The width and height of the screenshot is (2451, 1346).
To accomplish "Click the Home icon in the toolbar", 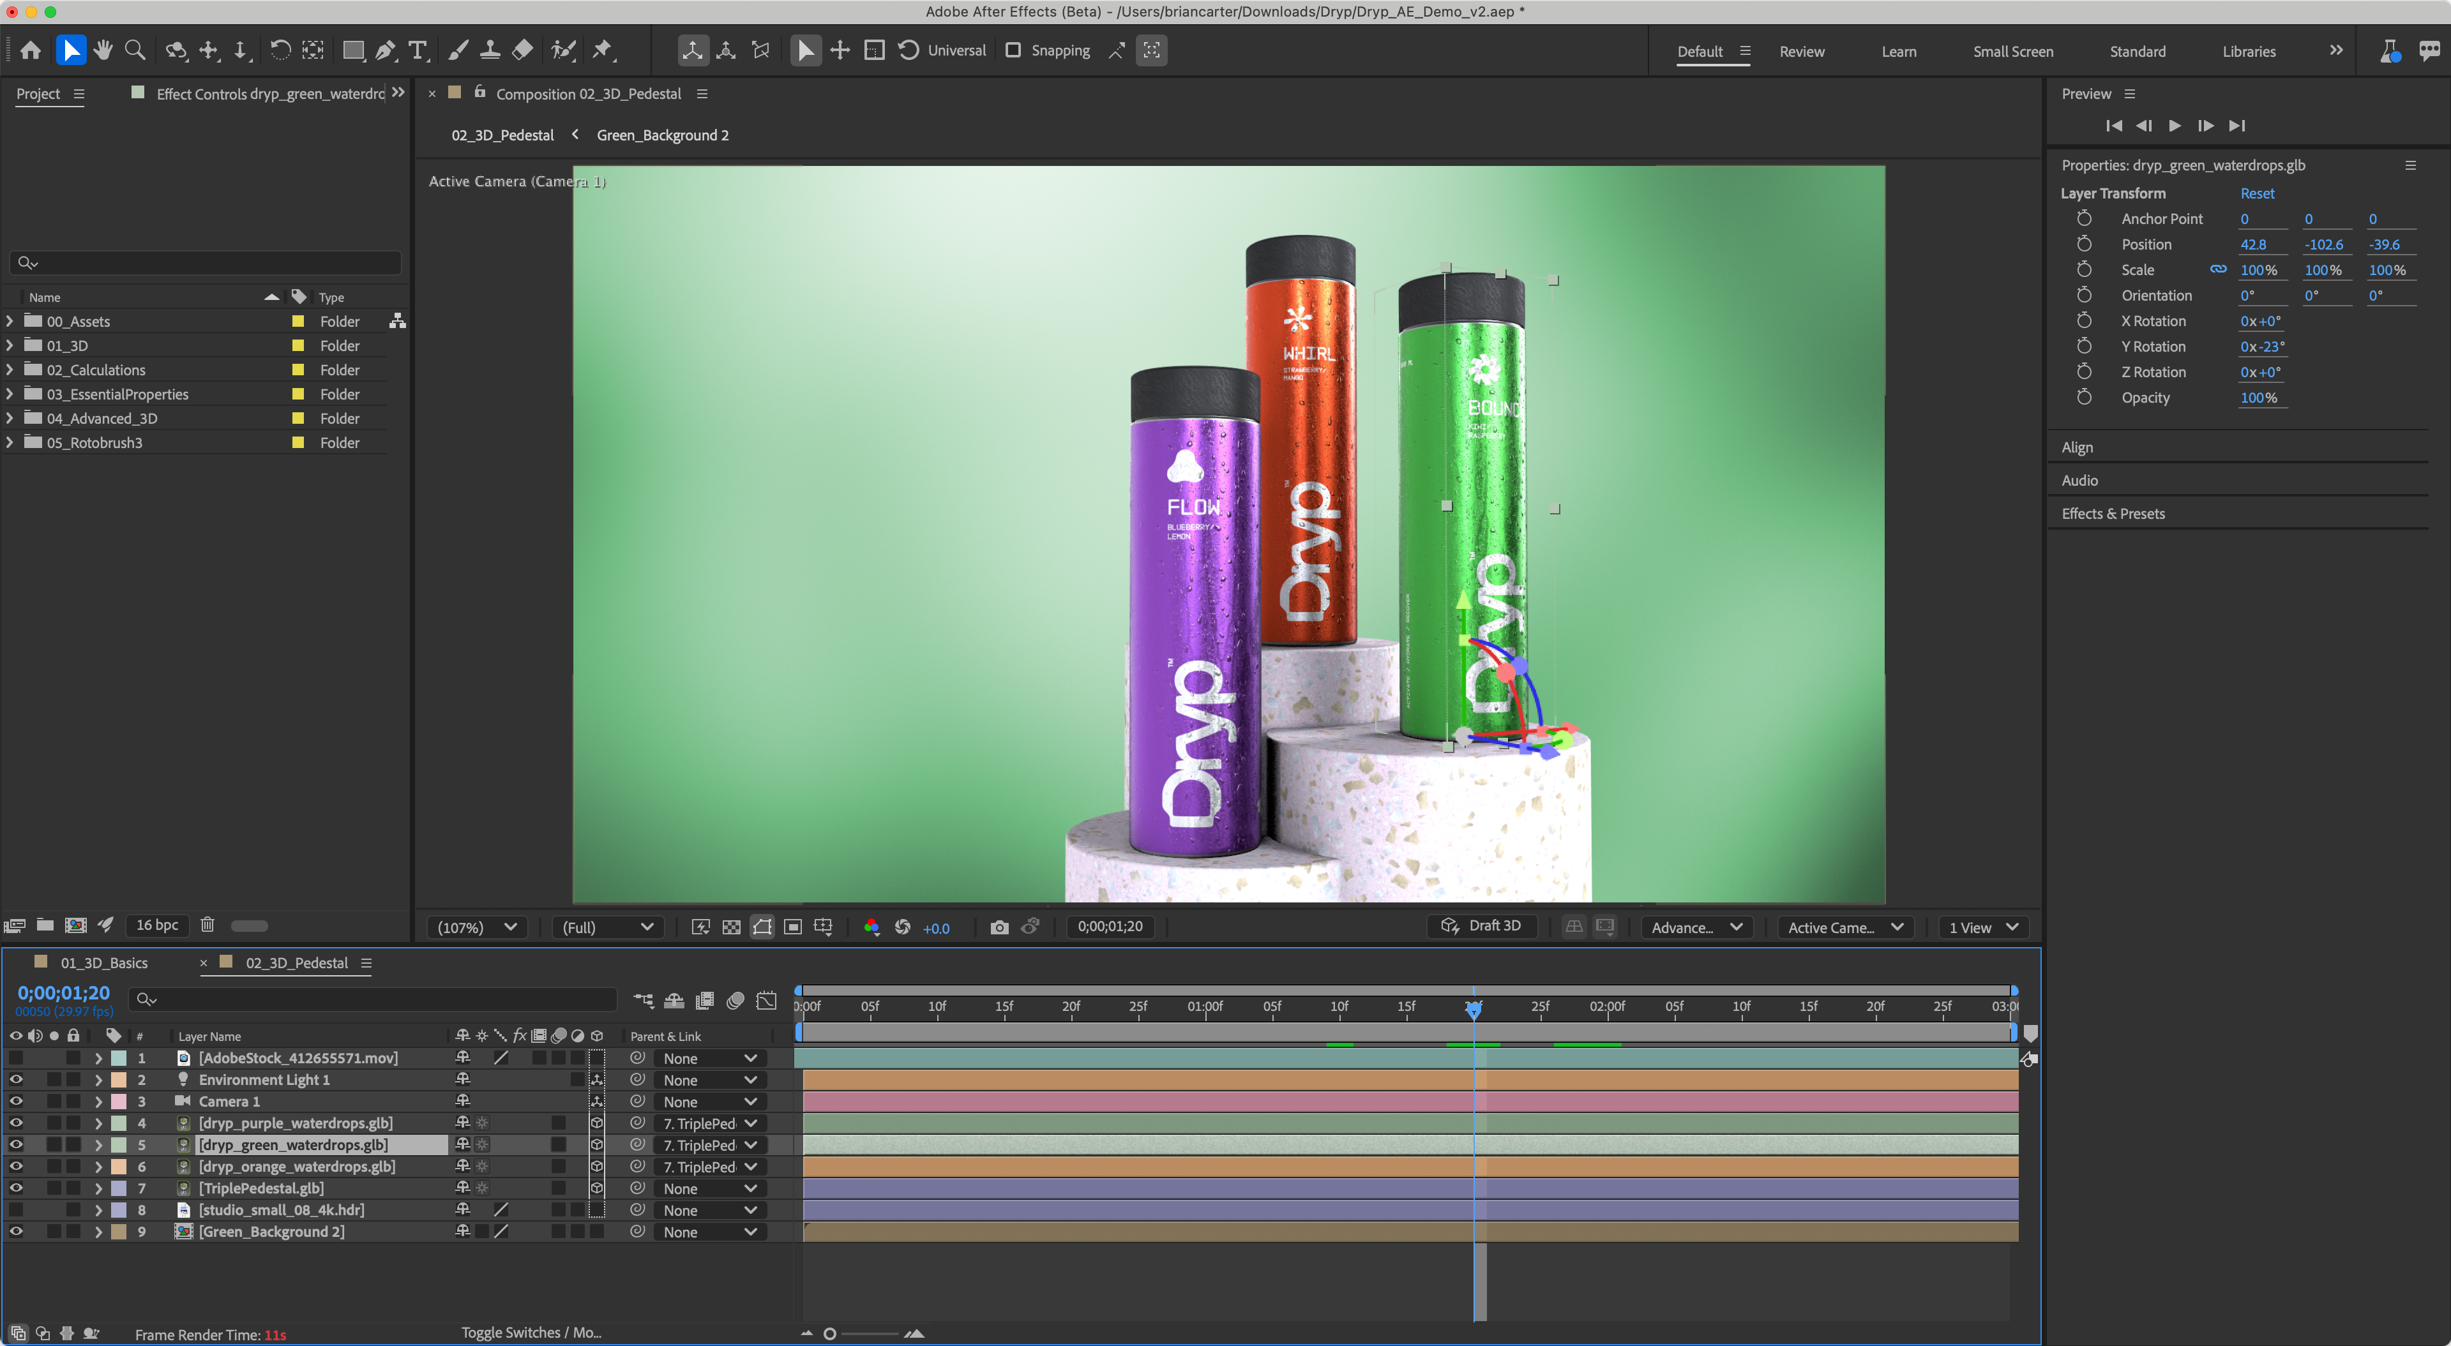I will click(x=29, y=50).
